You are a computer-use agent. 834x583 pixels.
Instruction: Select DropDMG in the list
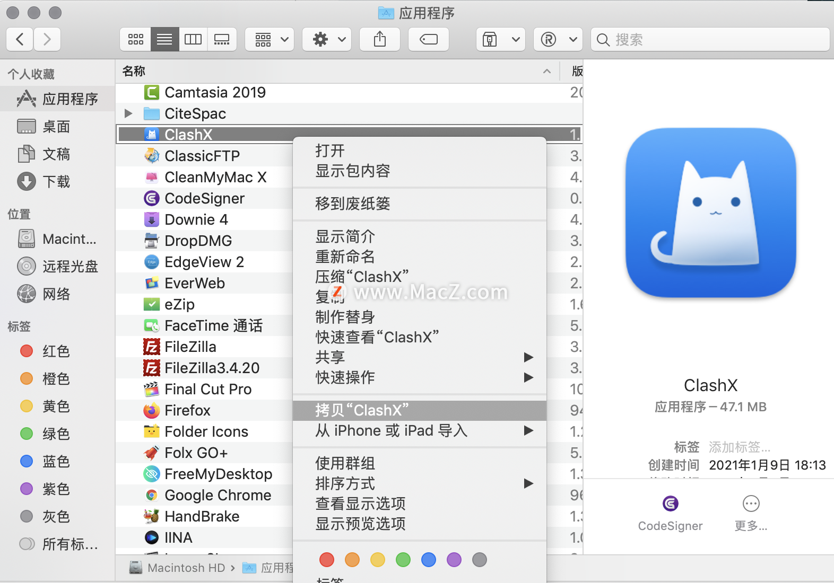click(204, 241)
